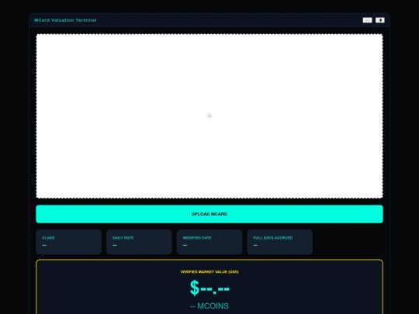Viewport: 419px width, 314px height.
Task: Click the MCard Valuation Terminal title
Action: [x=65, y=20]
